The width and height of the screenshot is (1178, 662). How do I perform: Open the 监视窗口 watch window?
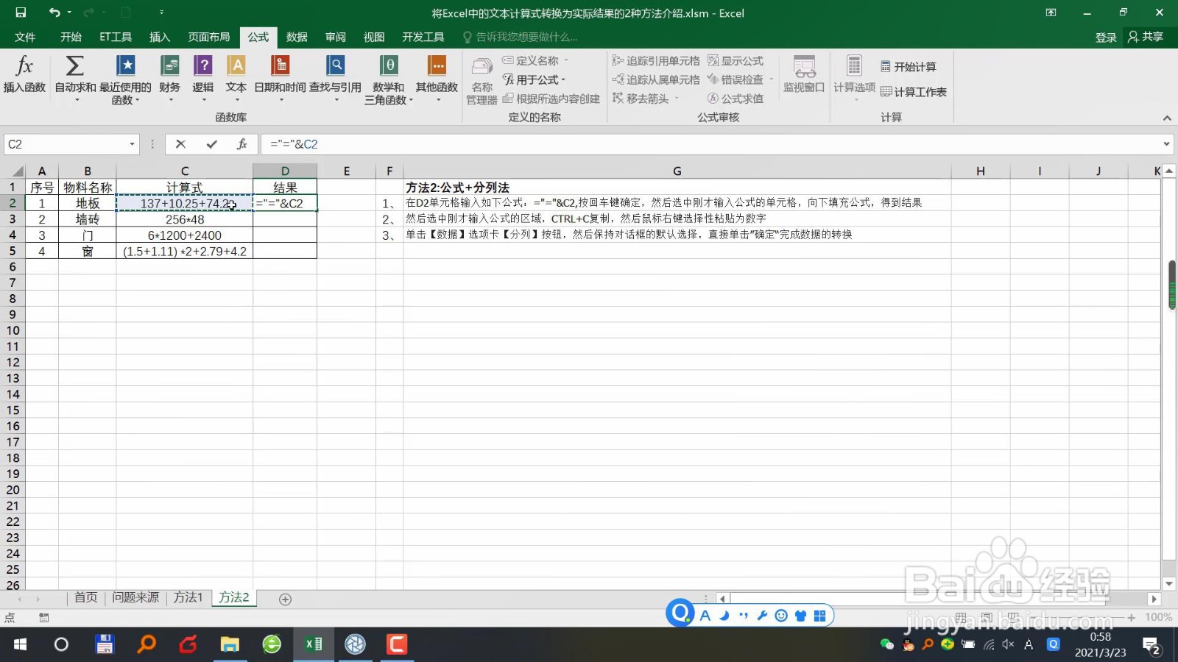pos(802,76)
